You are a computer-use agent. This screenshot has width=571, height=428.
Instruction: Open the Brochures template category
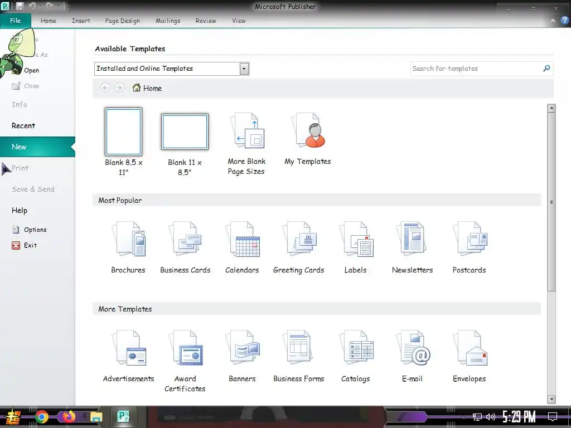click(x=128, y=247)
